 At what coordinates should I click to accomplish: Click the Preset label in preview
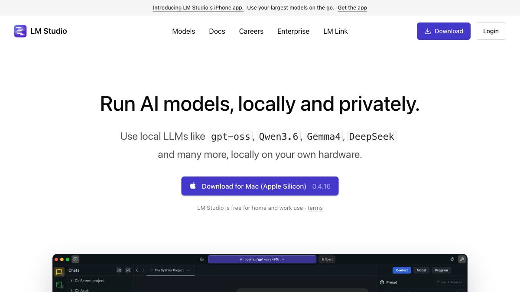[x=392, y=282]
